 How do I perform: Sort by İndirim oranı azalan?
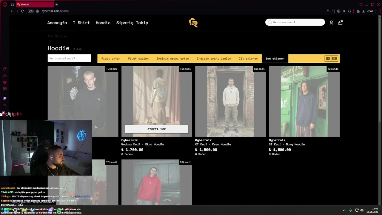coord(214,59)
